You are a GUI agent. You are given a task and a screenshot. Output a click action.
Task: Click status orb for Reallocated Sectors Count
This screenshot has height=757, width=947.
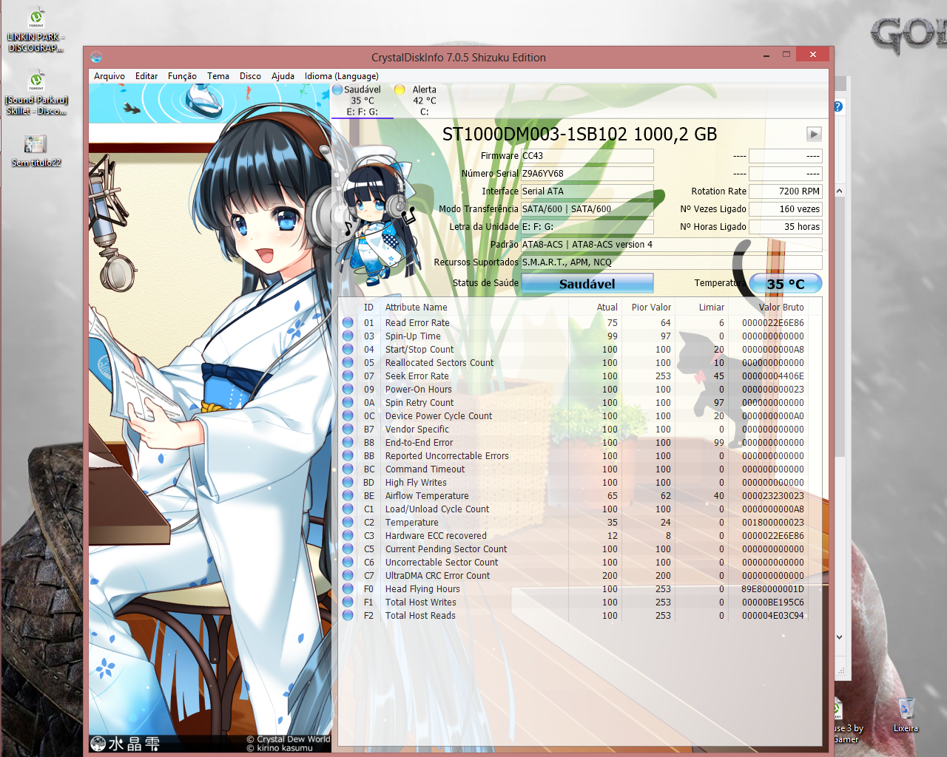tap(348, 363)
